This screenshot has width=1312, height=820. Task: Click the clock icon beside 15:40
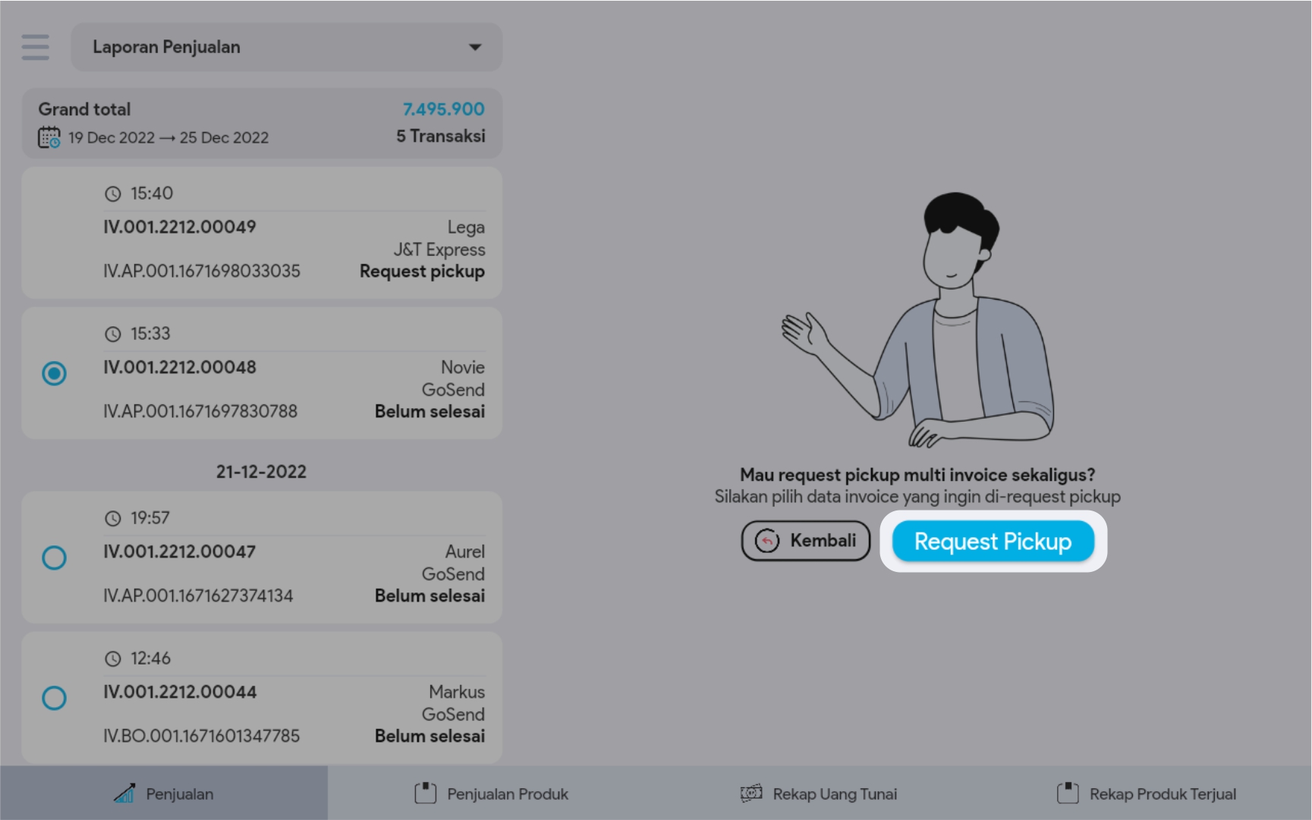click(113, 194)
